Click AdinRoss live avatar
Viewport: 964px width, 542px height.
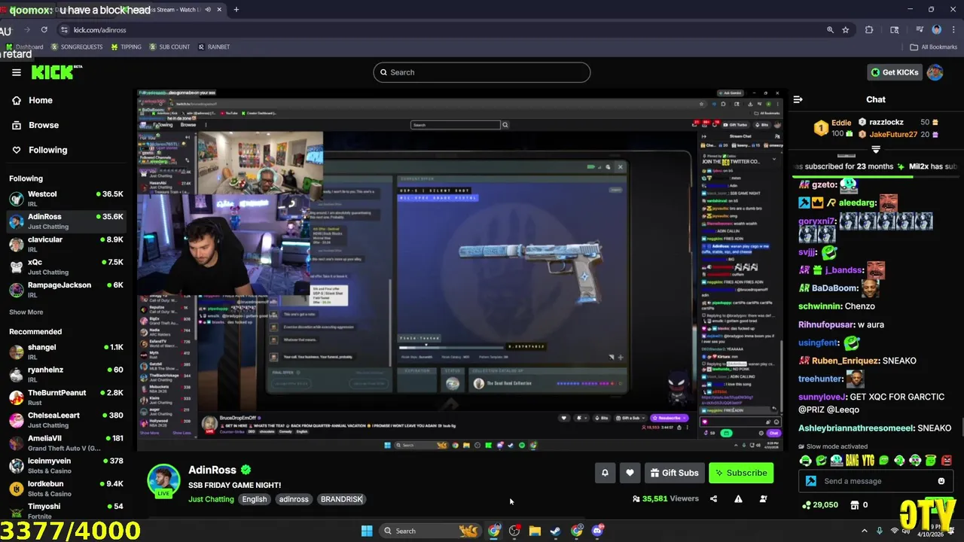click(x=163, y=480)
